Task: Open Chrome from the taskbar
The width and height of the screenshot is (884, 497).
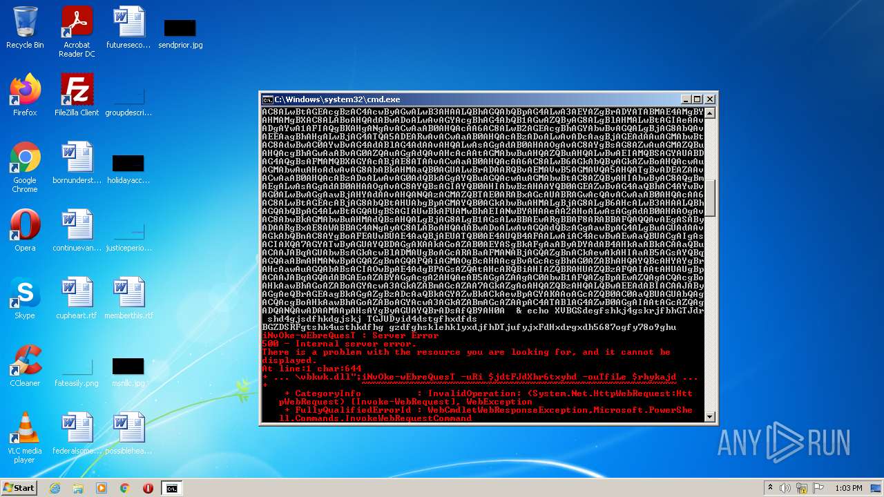Action: coord(125,488)
